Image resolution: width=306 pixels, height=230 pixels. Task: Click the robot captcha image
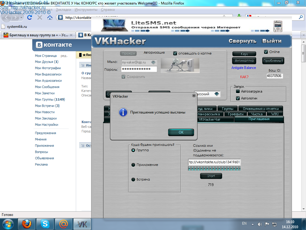pos(180,66)
